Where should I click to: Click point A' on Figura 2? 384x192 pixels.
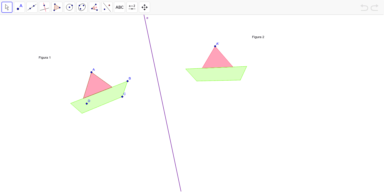[x=215, y=46]
